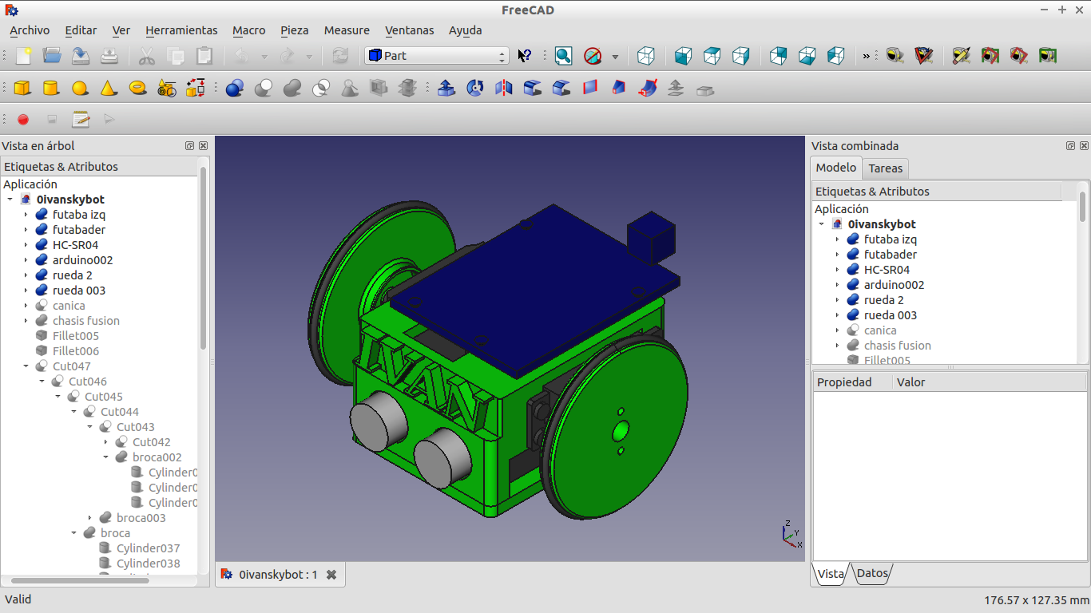The image size is (1091, 613).
Task: Click Etiquetas & Atributos header in left tree
Action: (99, 167)
